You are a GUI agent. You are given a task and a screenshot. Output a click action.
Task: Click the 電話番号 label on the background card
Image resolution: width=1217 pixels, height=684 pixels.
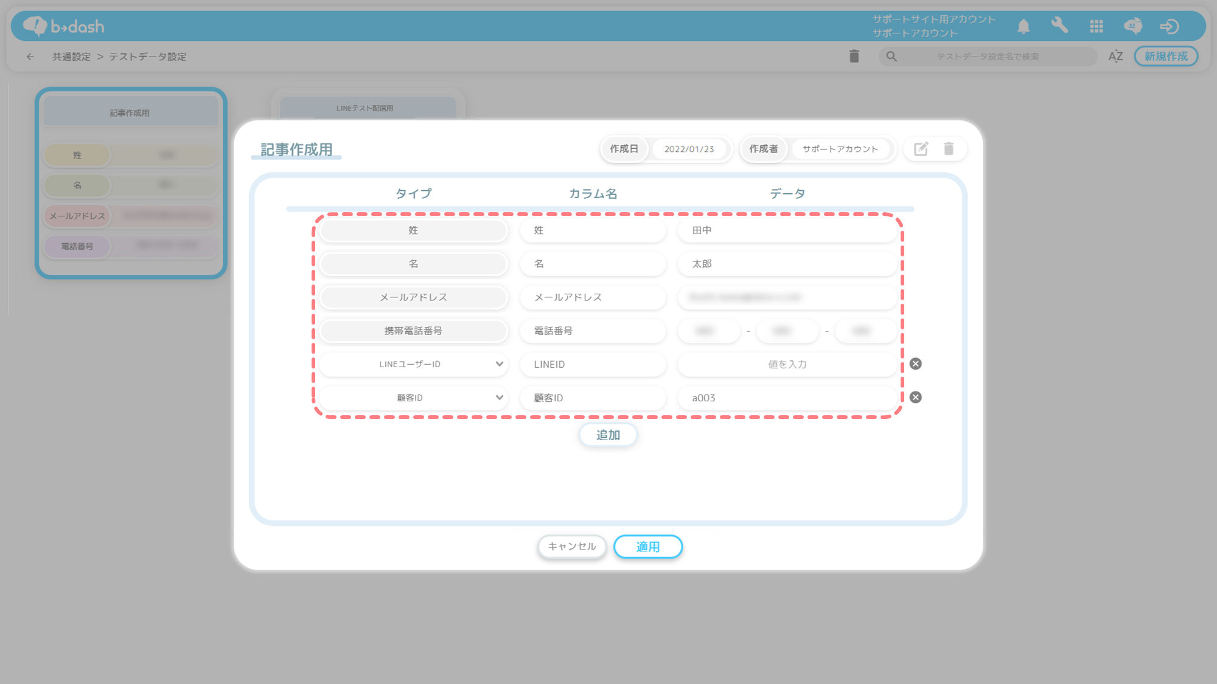coord(77,246)
